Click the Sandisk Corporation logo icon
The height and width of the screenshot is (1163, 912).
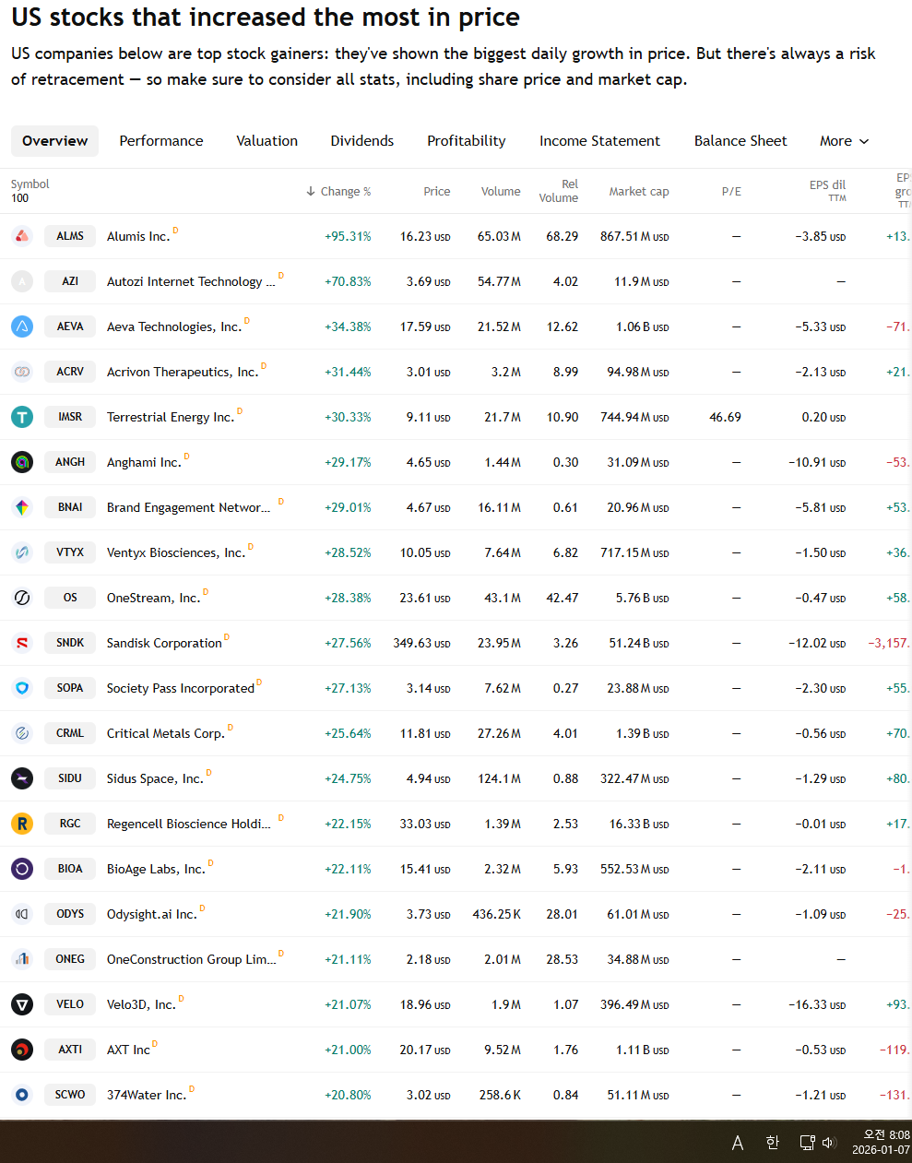[x=22, y=643]
